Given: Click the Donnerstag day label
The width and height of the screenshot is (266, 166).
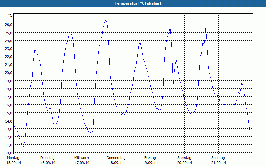Looking at the screenshot, I should 116,158.
